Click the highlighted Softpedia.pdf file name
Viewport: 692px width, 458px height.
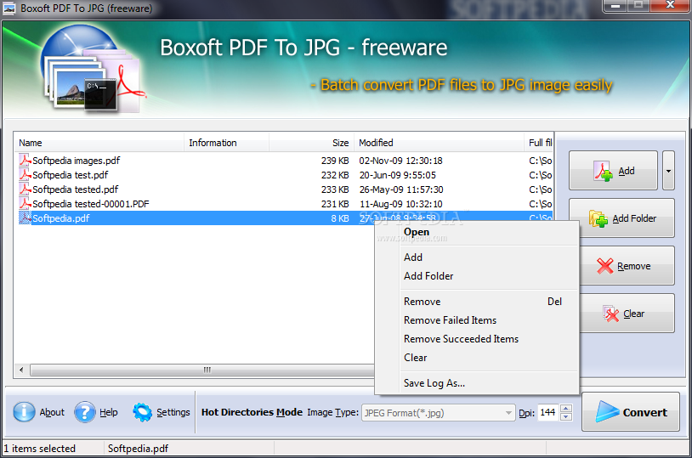click(61, 218)
